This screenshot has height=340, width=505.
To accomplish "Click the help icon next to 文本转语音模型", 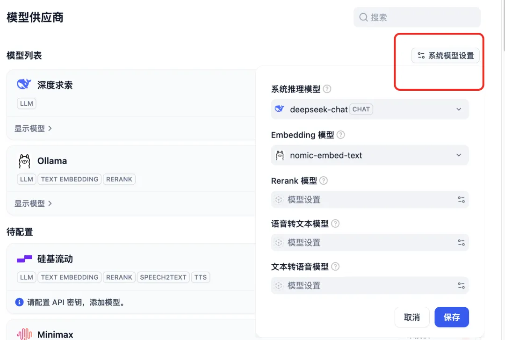I will [335, 267].
